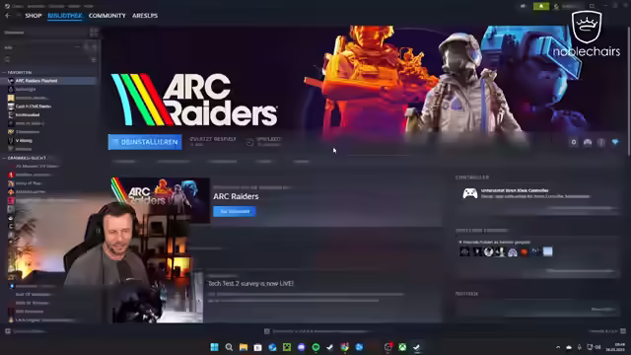Image resolution: width=631 pixels, height=355 pixels.
Task: Click the taskbar search magnifier
Action: click(229, 347)
